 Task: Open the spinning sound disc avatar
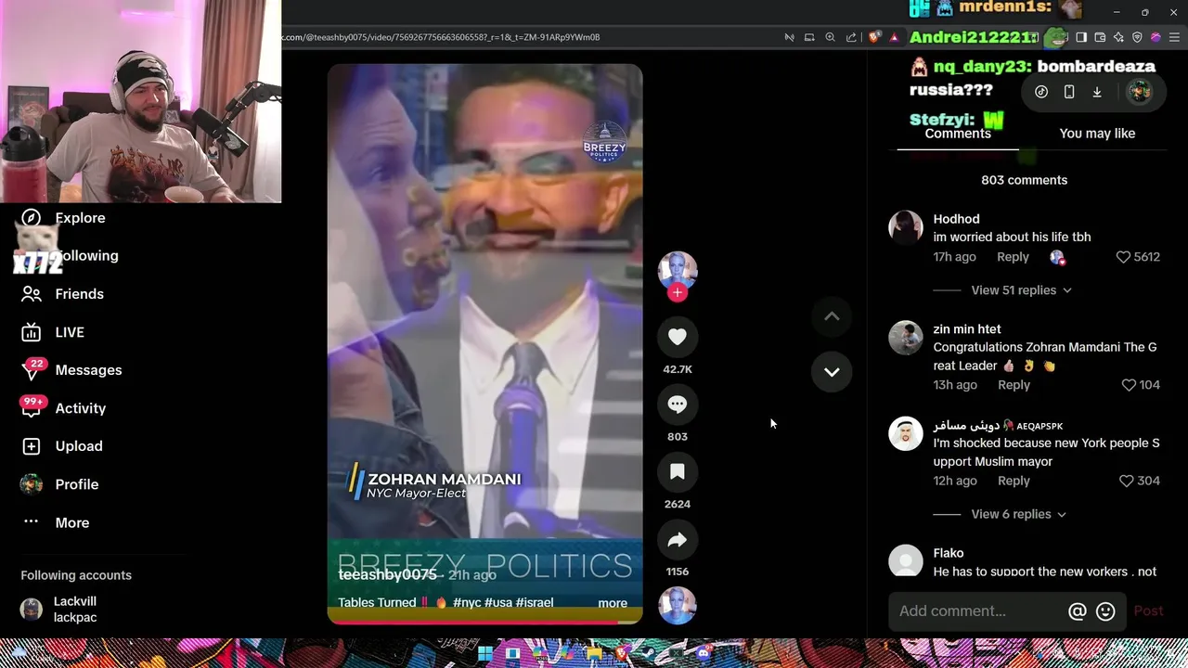[x=678, y=606]
